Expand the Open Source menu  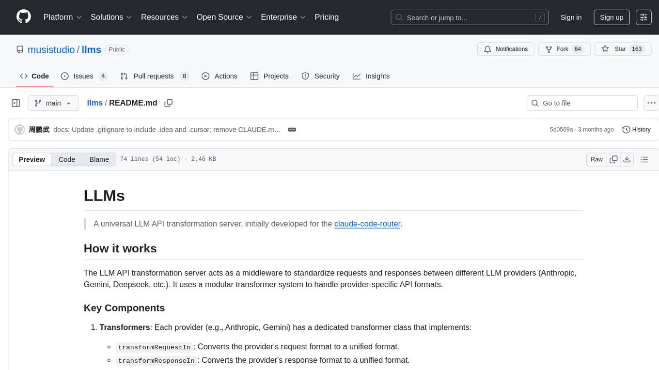point(224,17)
